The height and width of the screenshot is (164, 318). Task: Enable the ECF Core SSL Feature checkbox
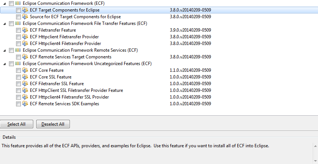[18, 77]
